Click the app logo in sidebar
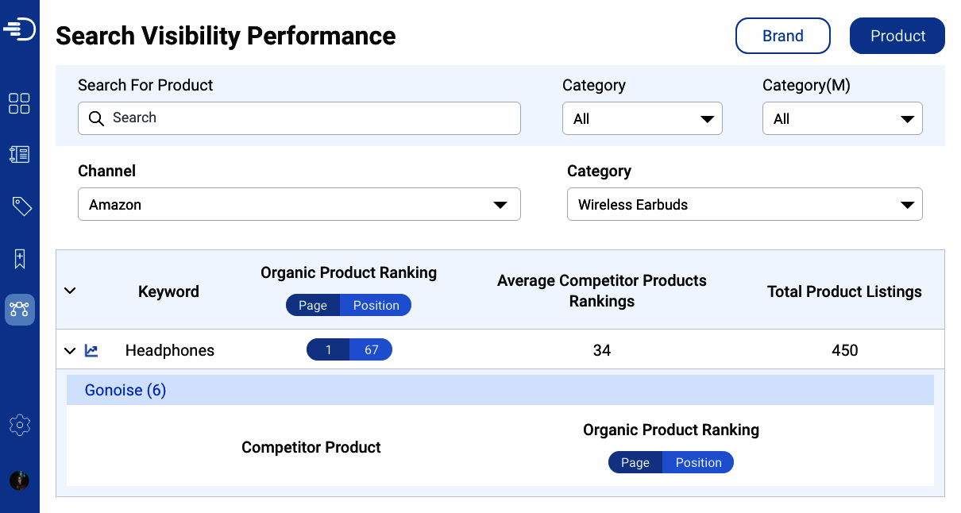 tap(20, 29)
